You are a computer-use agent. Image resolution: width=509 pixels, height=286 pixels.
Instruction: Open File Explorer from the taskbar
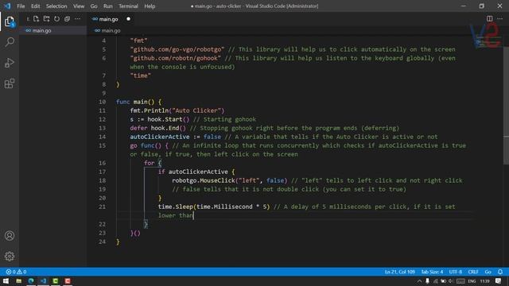point(19,280)
